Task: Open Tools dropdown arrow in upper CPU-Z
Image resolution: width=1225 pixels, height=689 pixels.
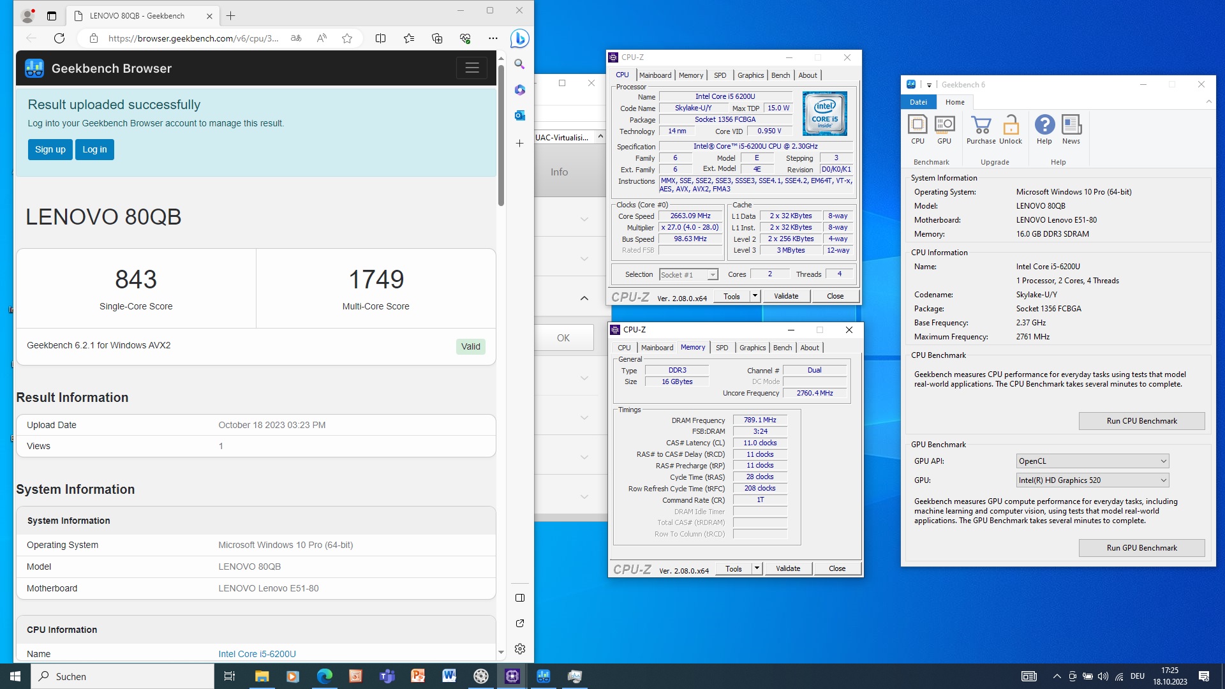Action: [x=755, y=296]
